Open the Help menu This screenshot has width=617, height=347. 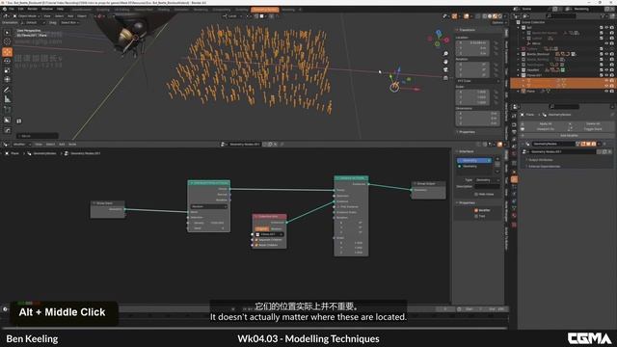pyautogui.click(x=60, y=9)
